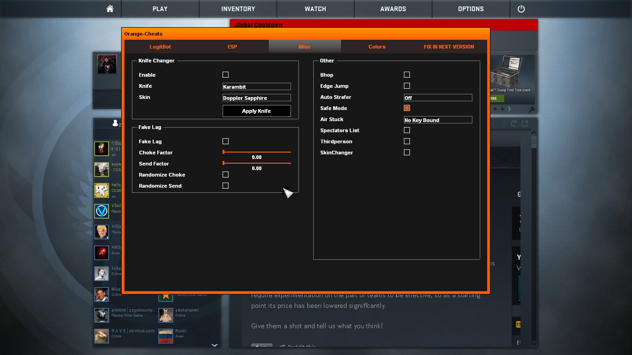The image size is (632, 355).
Task: Select R A V E skinhub friend avatar
Action: coord(102,336)
